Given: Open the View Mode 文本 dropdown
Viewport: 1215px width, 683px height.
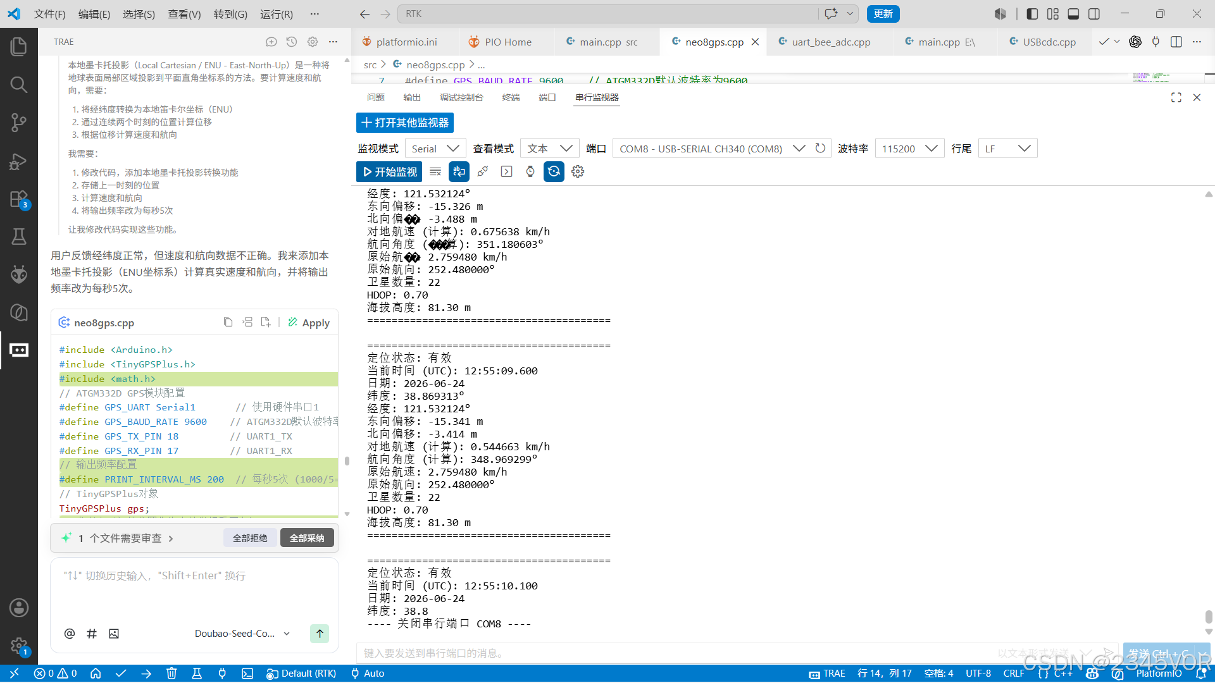Looking at the screenshot, I should click(x=549, y=149).
